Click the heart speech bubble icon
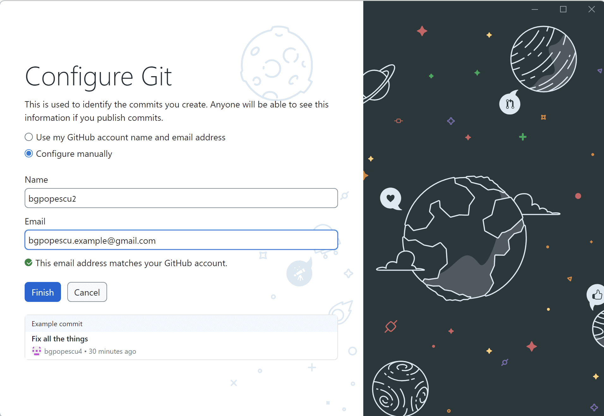The height and width of the screenshot is (416, 604). tap(390, 199)
